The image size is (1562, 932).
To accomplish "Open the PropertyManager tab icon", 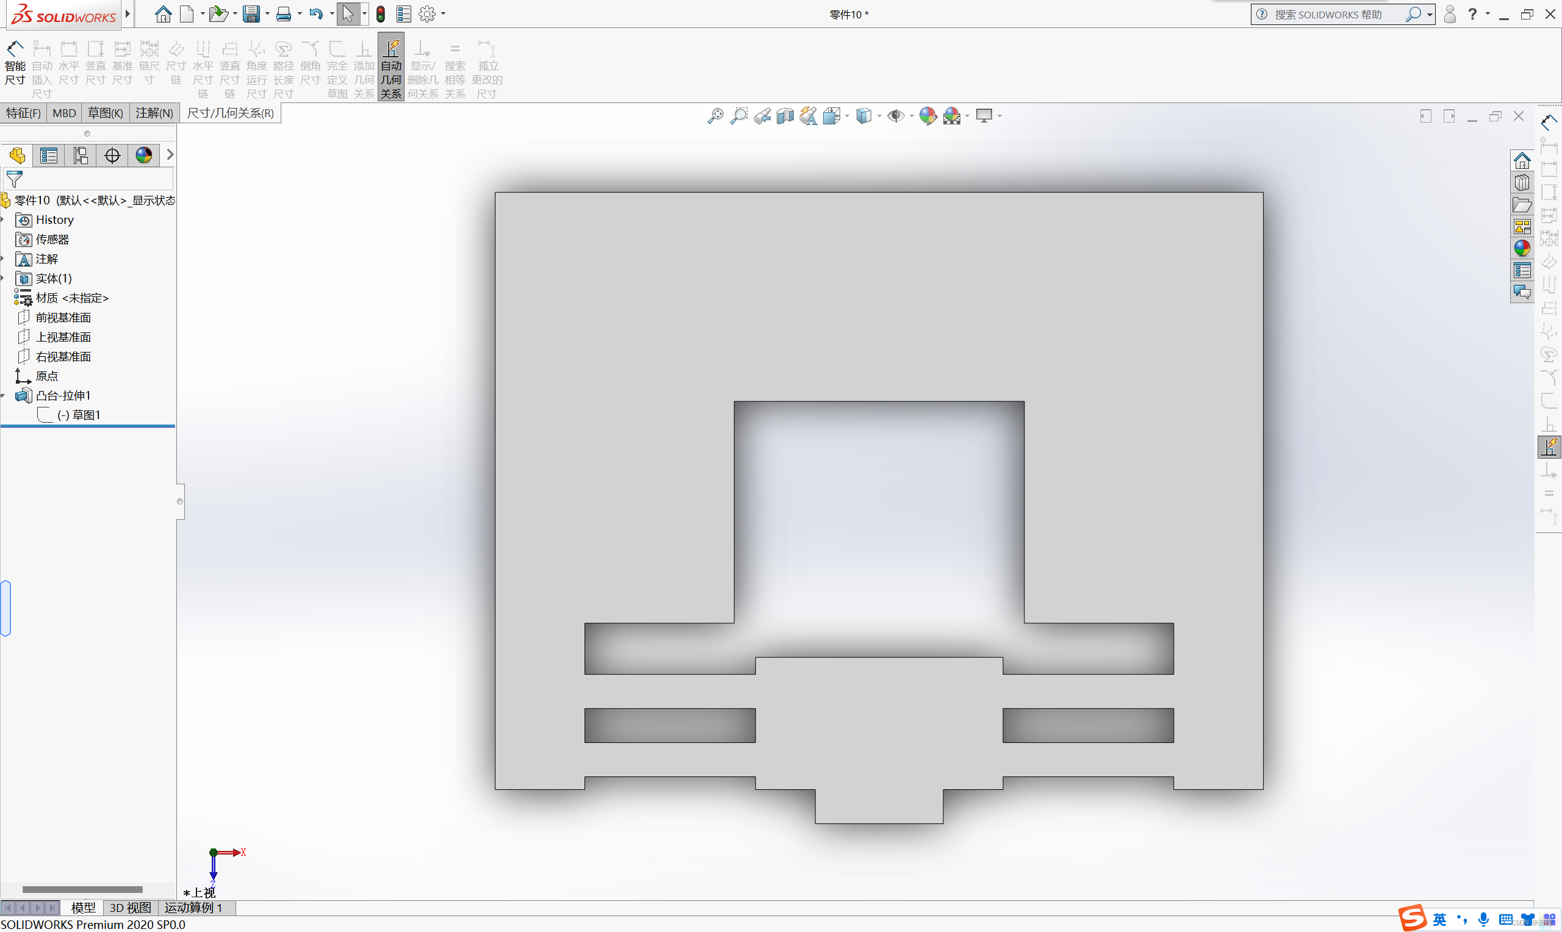I will [48, 155].
